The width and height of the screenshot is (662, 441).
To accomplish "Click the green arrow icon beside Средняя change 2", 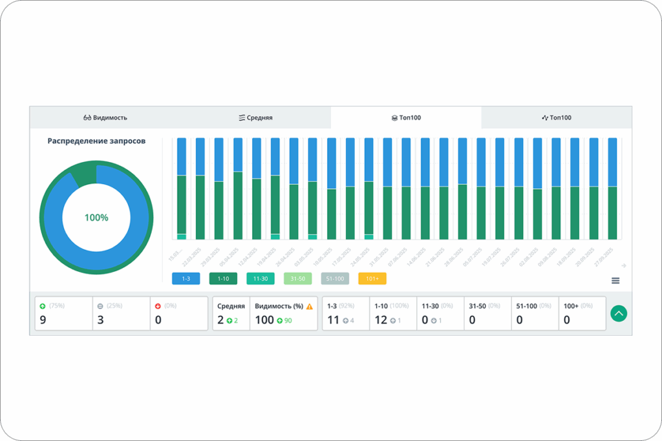I will [230, 320].
